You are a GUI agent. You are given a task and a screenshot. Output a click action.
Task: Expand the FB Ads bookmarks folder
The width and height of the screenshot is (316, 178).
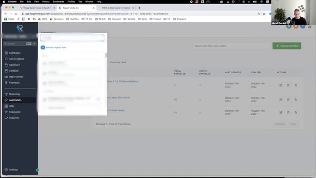[100, 19]
